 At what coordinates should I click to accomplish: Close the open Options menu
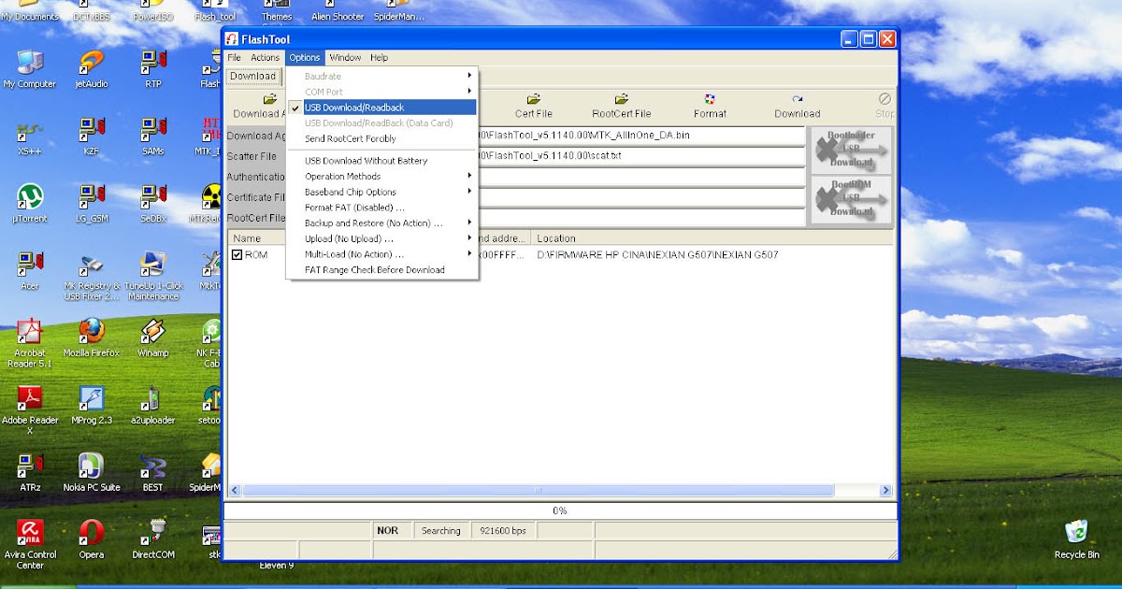[304, 57]
